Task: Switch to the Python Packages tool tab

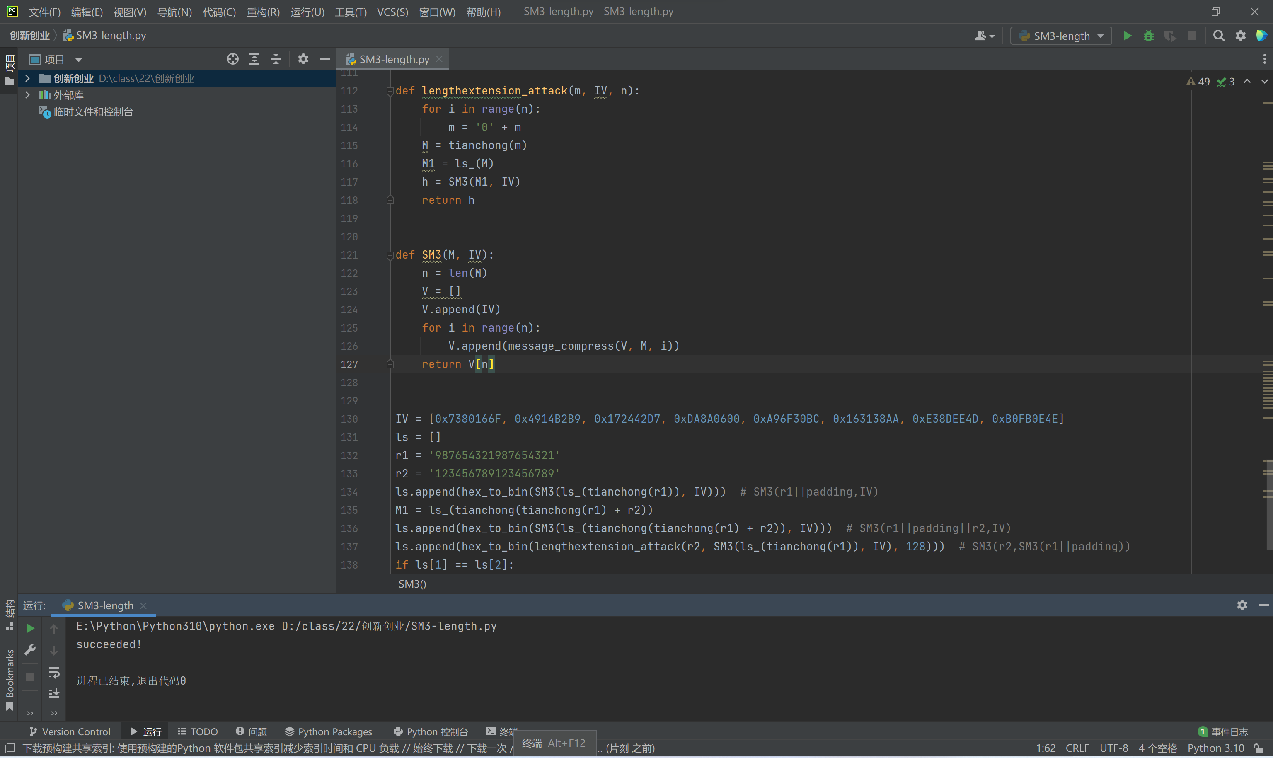Action: click(x=328, y=731)
